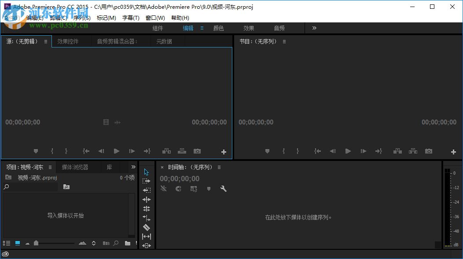Open the Source panel menu
This screenshot has width=463, height=259.
click(46, 41)
